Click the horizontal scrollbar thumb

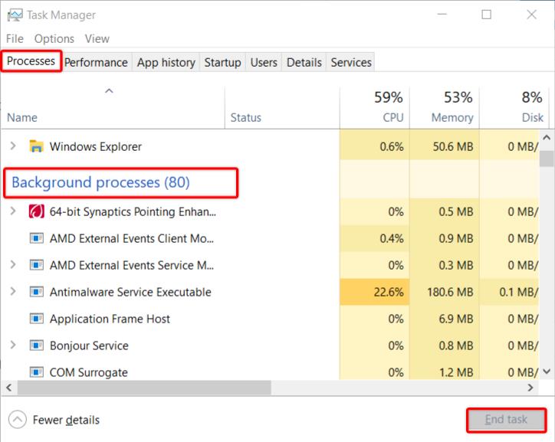click(x=144, y=388)
